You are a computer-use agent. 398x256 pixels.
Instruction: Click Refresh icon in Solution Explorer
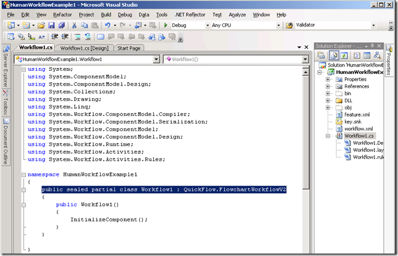pyautogui.click(x=344, y=56)
